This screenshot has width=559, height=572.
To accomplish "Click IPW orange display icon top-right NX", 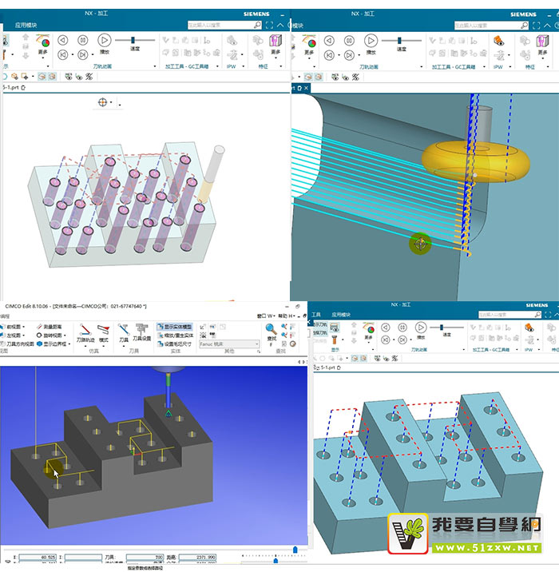I will (x=499, y=41).
